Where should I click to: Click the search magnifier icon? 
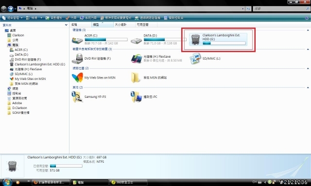click(x=308, y=9)
